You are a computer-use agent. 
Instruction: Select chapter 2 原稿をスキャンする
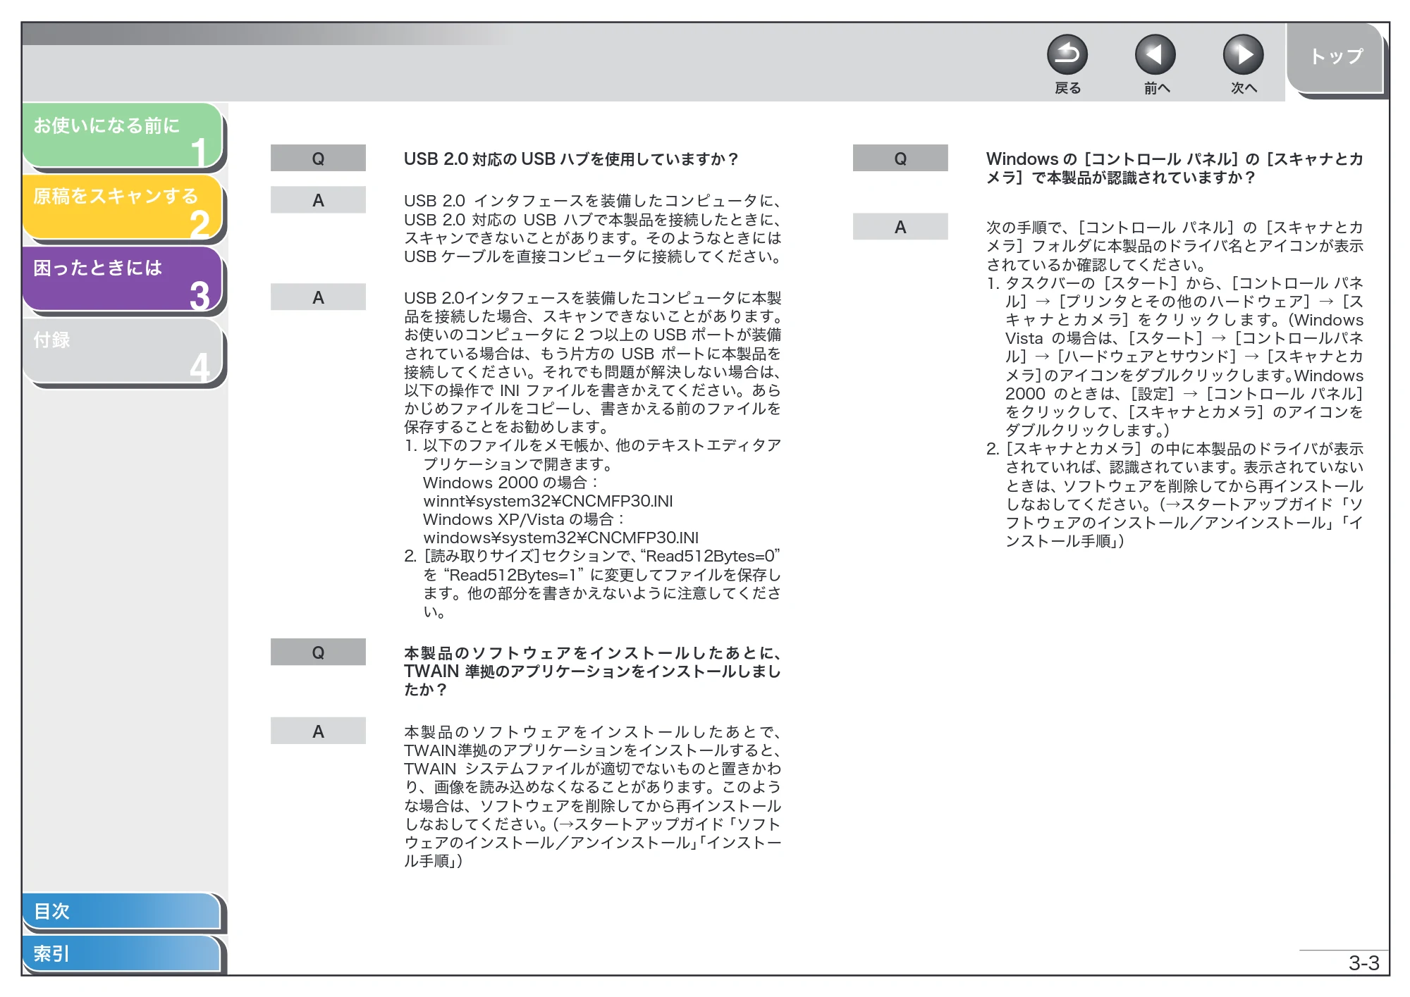[x=123, y=206]
